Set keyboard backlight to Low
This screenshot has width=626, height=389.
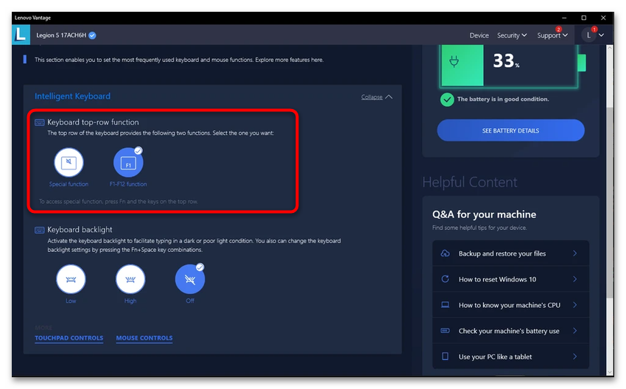[71, 278]
